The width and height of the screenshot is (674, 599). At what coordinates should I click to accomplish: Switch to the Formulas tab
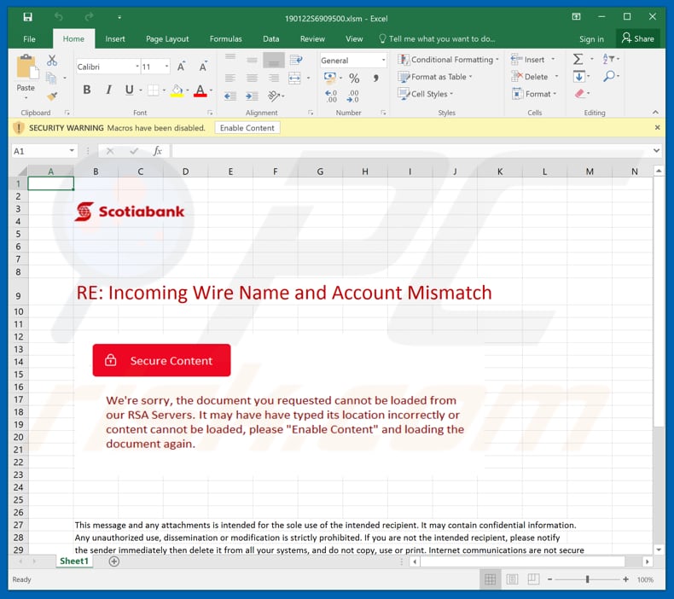pyautogui.click(x=226, y=38)
